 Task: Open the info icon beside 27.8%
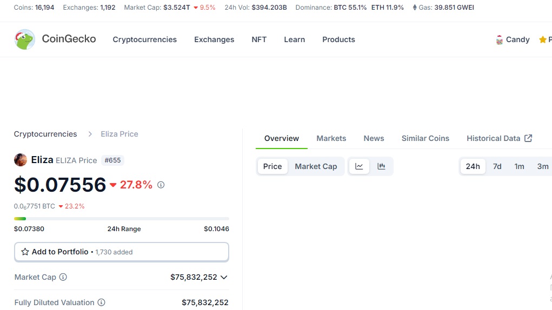[x=161, y=185]
